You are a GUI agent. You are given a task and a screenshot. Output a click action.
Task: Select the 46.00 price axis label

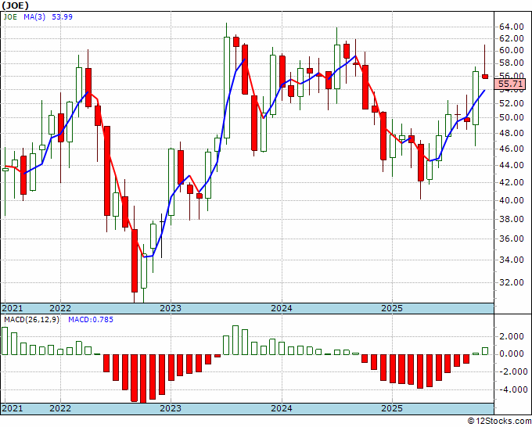(x=512, y=149)
